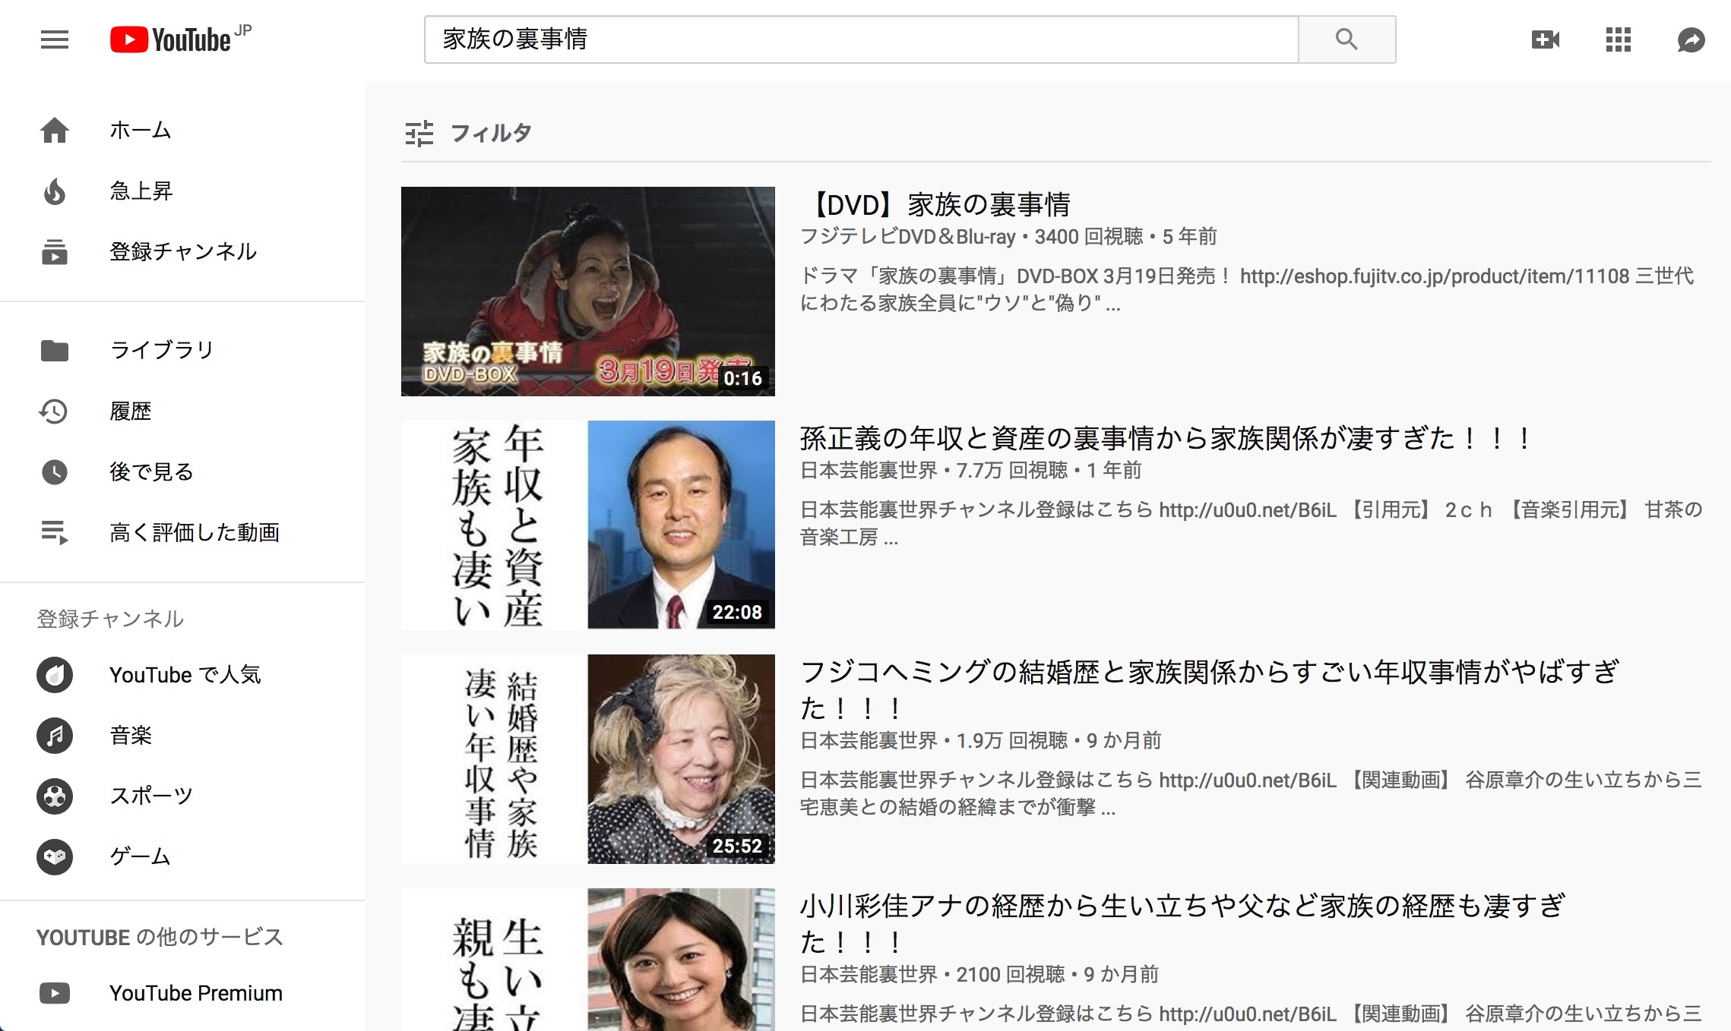Image resolution: width=1731 pixels, height=1031 pixels.
Task: Open the 小川彩佳アナ video thumbnail
Action: click(588, 960)
